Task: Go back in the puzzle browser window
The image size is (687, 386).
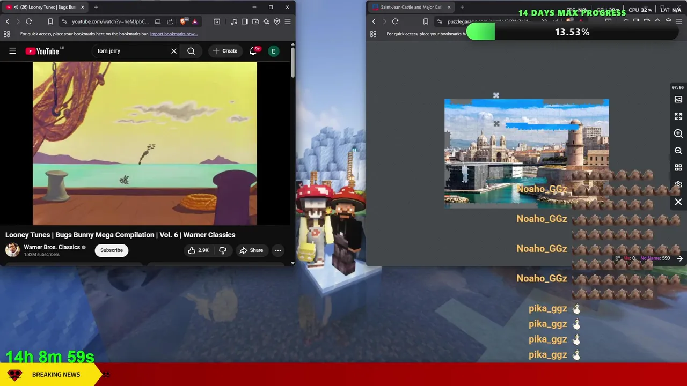Action: (374, 21)
